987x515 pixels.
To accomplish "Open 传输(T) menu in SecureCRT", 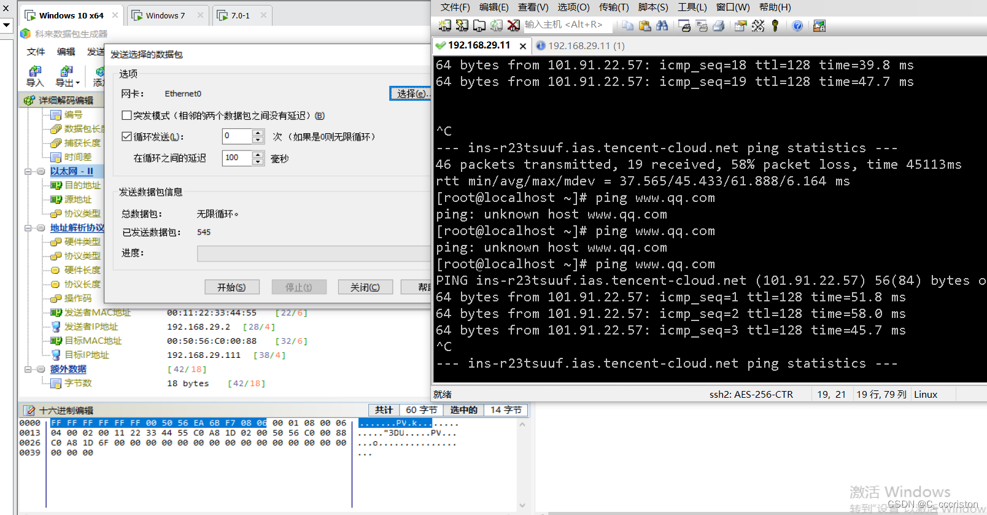I will [x=614, y=7].
